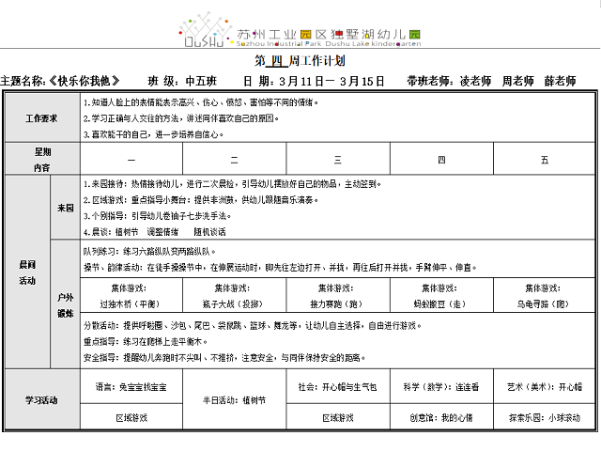Click Monday's 区域游戏 cell

131,417
